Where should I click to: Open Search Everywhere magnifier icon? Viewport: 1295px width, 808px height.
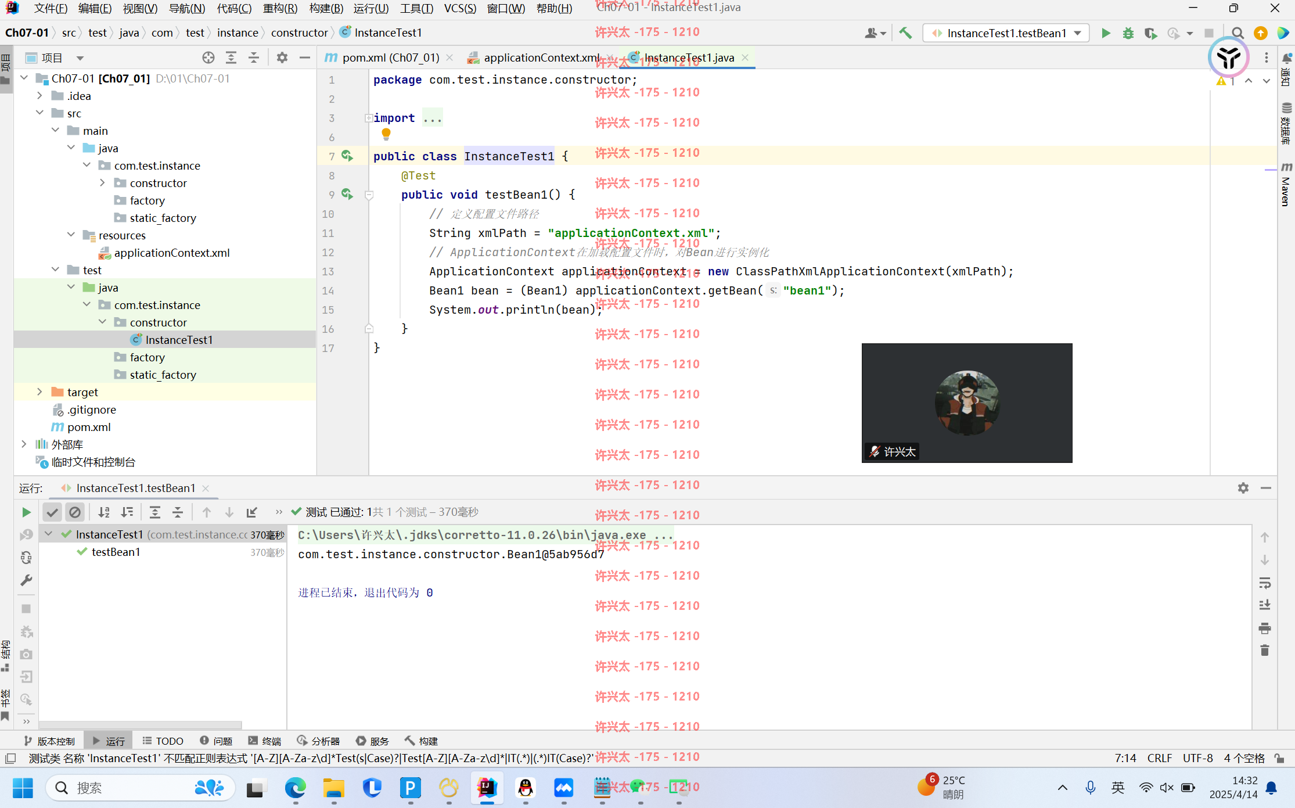(1238, 33)
